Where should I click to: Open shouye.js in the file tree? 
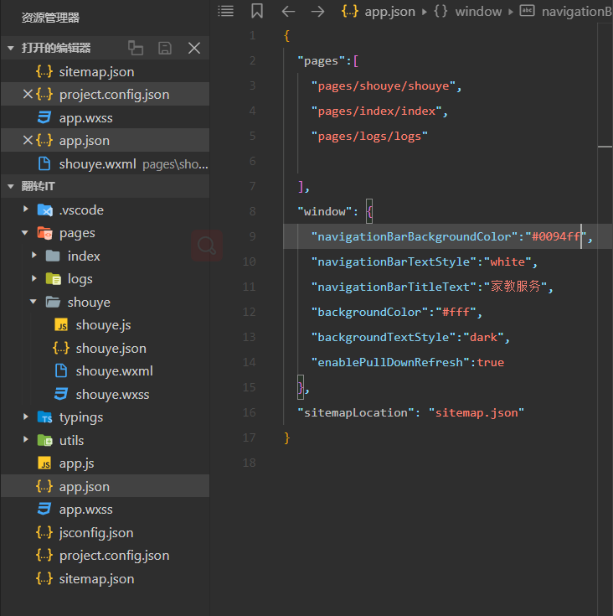point(105,325)
